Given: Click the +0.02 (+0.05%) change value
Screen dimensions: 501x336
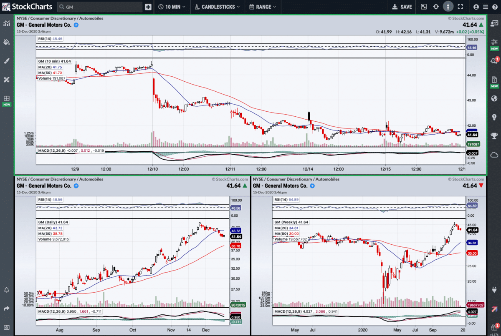Looking at the screenshot, I should coord(470,32).
